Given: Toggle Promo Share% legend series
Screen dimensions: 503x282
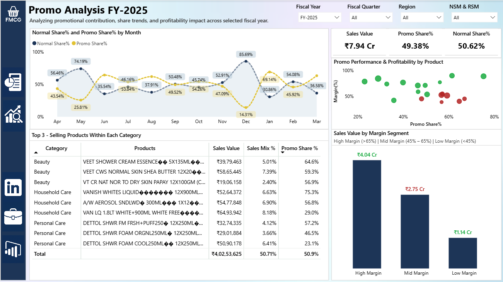Looking at the screenshot, I should pyautogui.click(x=89, y=44).
